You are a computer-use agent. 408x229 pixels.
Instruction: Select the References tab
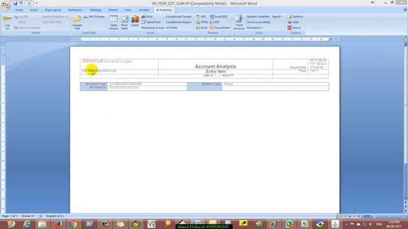(x=75, y=10)
